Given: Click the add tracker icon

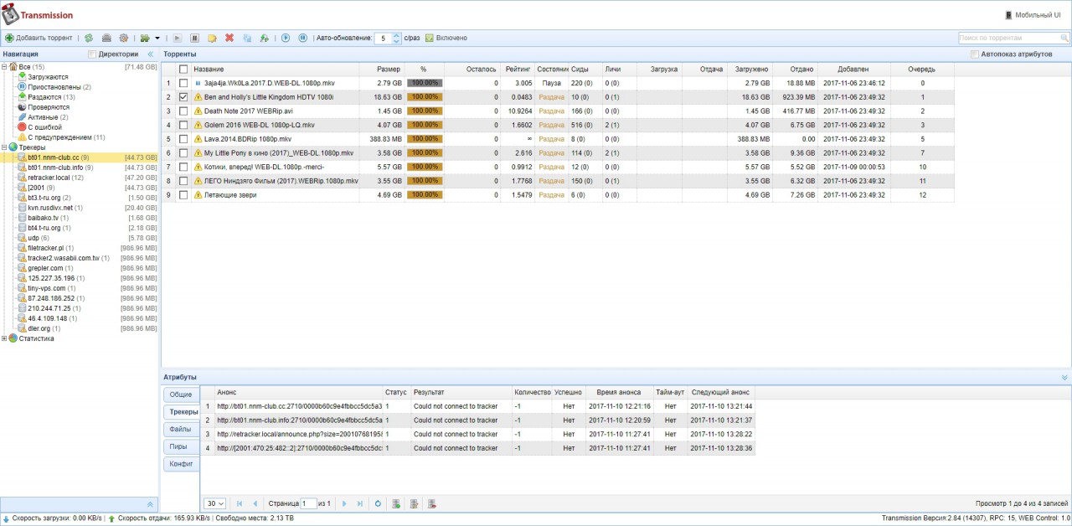Looking at the screenshot, I should [x=395, y=503].
